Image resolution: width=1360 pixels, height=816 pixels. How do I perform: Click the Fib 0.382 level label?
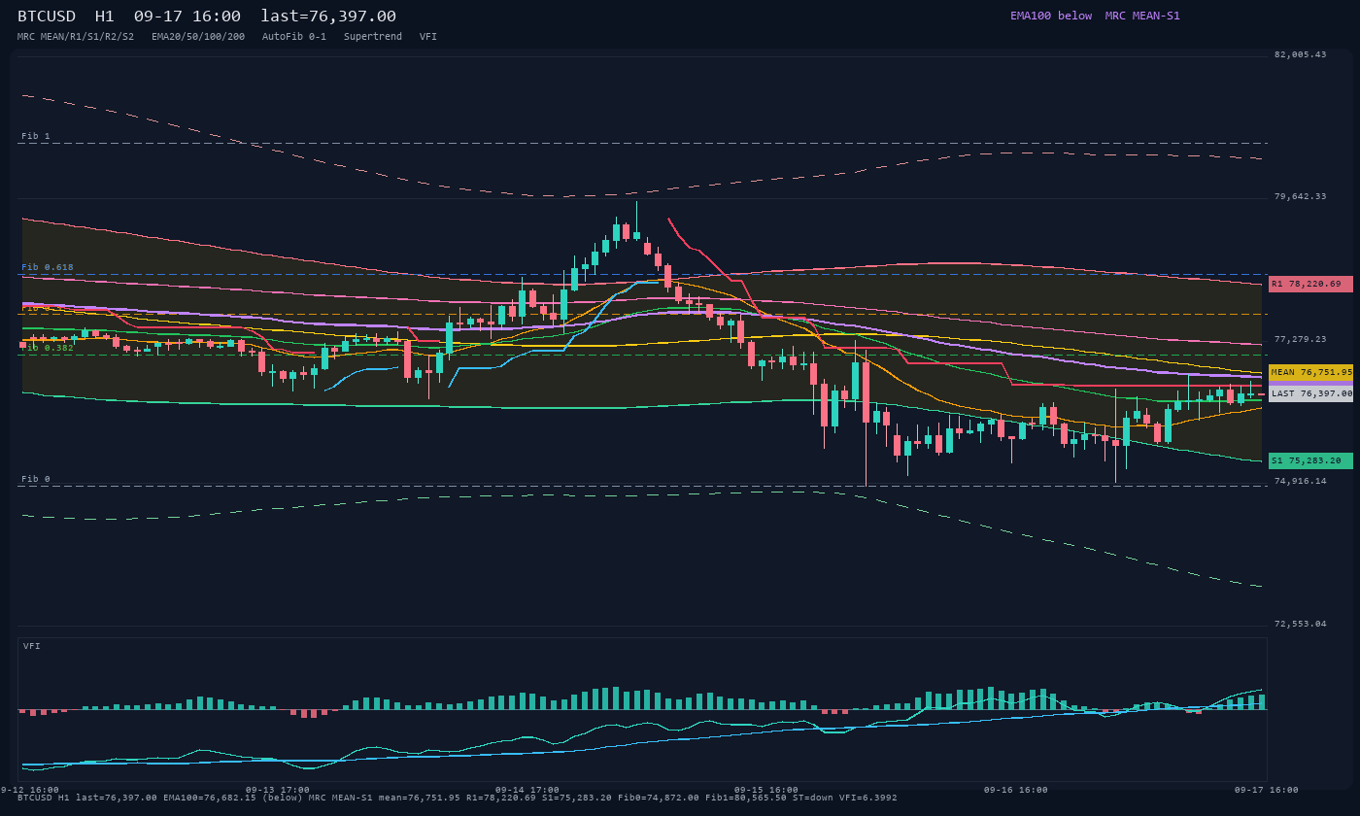[48, 348]
